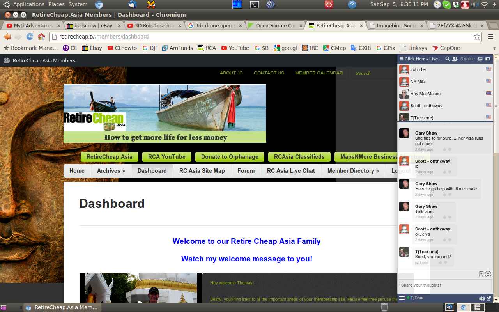
Task: Click the YouTube bookmark
Action: 235,48
